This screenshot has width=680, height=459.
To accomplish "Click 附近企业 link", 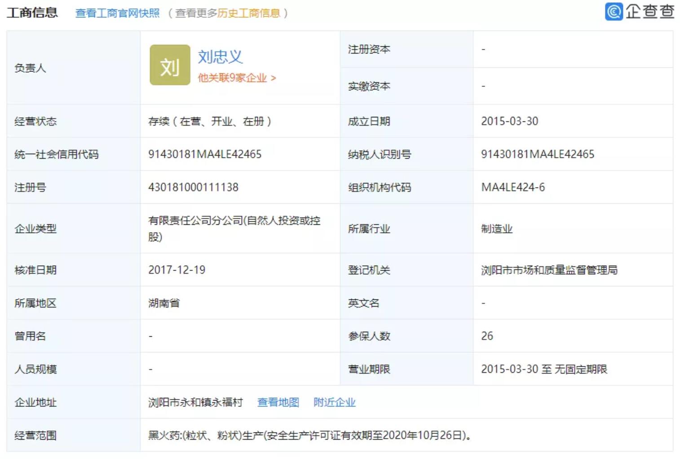I will coord(334,402).
